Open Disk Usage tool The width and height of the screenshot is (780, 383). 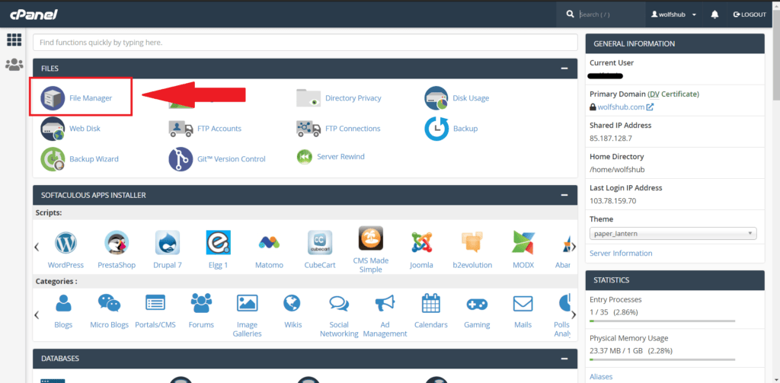tap(436, 98)
